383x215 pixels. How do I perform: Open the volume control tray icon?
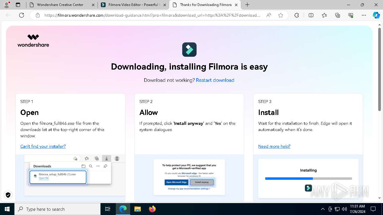[344, 209]
